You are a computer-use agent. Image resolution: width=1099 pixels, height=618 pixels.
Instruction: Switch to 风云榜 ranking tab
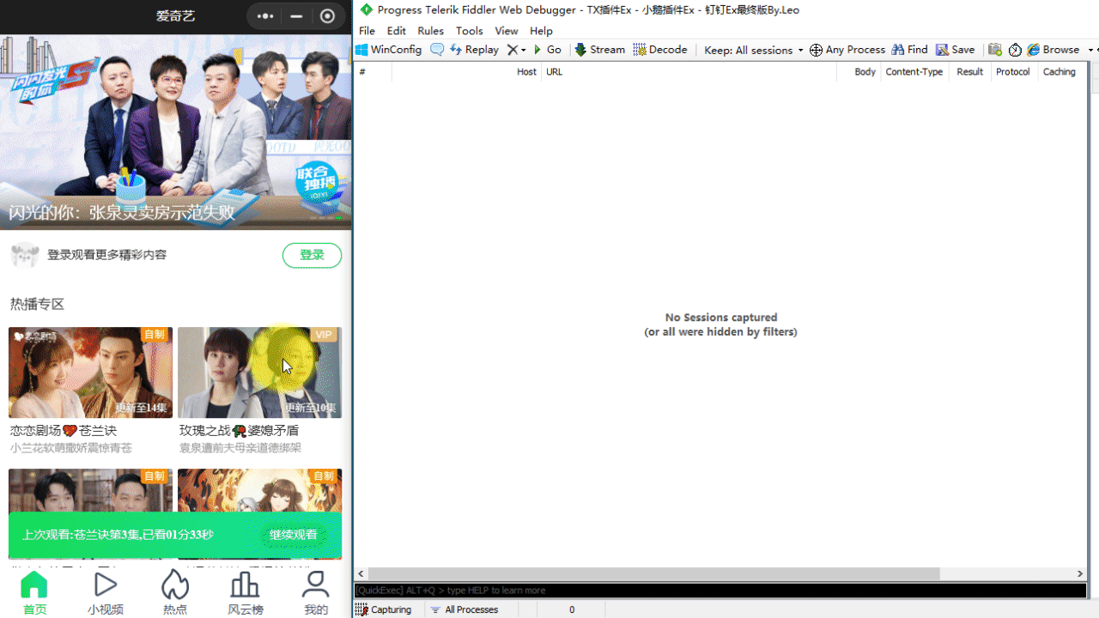(246, 592)
